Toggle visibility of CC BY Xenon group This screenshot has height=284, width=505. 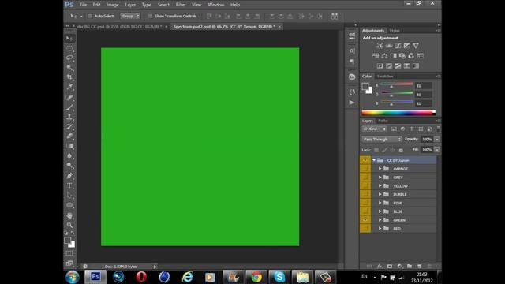pos(365,160)
